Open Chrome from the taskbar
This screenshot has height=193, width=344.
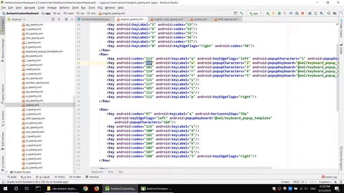coord(85,188)
